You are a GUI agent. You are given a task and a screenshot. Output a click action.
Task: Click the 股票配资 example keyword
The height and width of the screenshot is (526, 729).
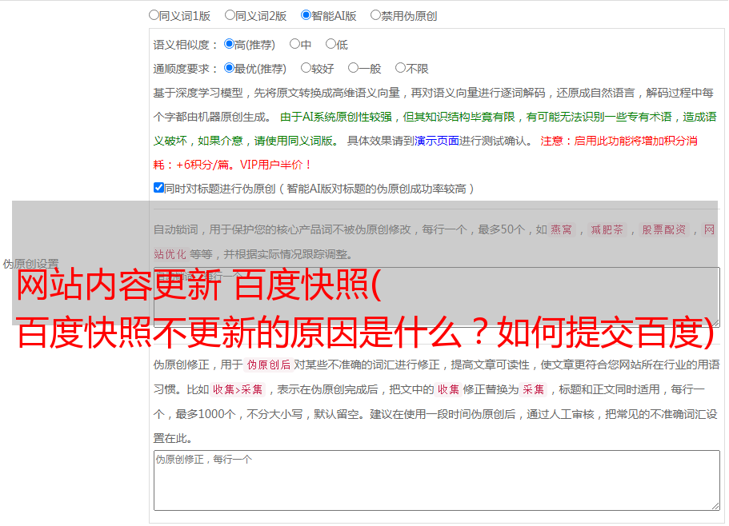[664, 229]
